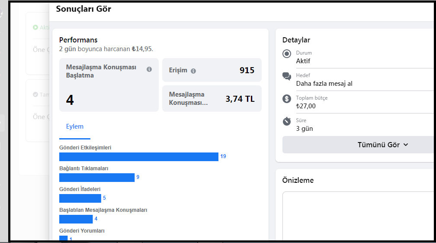Click the Gönderi Yorumları label

click(x=82, y=231)
